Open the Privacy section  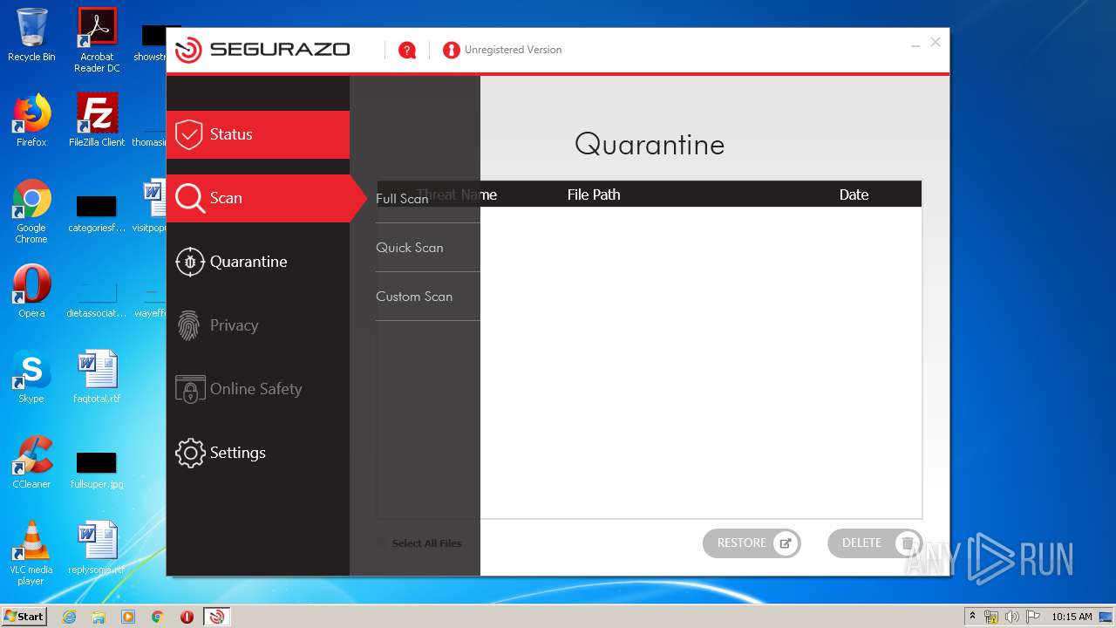coord(258,325)
